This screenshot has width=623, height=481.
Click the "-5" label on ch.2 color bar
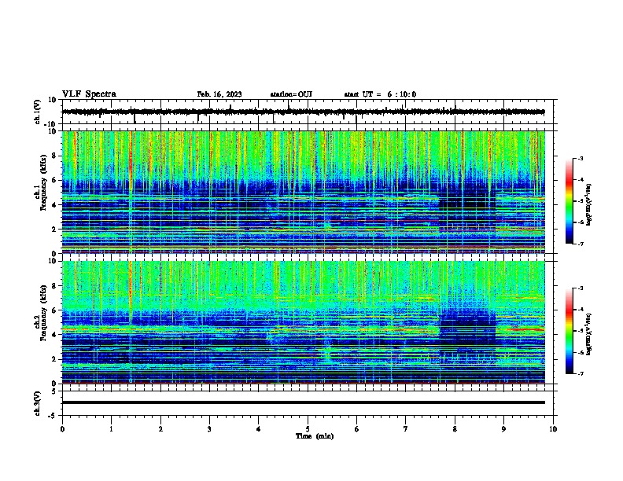(580, 331)
